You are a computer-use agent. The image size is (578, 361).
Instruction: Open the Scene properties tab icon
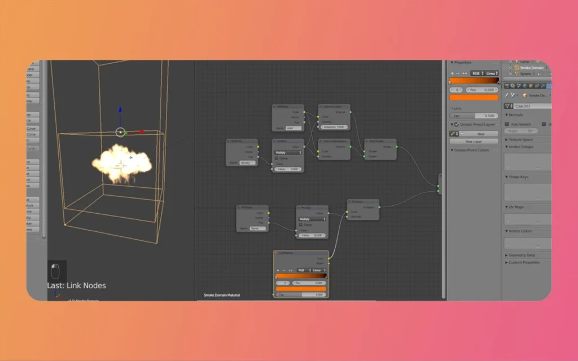[x=519, y=86]
